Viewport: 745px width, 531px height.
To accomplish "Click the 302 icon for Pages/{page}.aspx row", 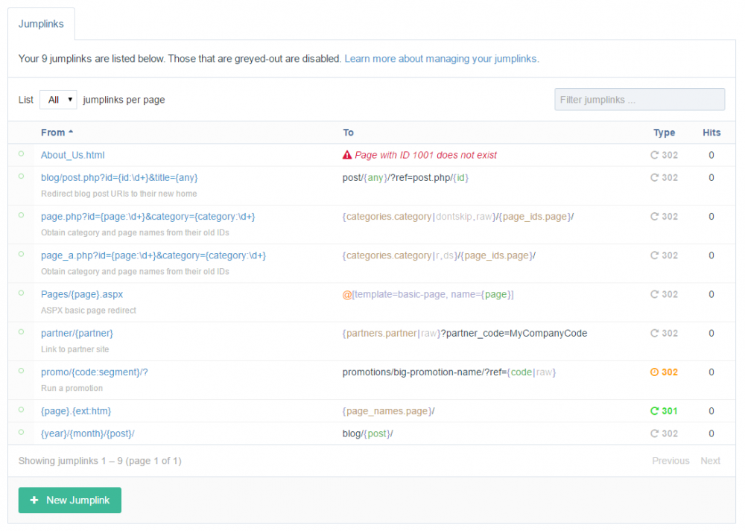I will click(655, 295).
